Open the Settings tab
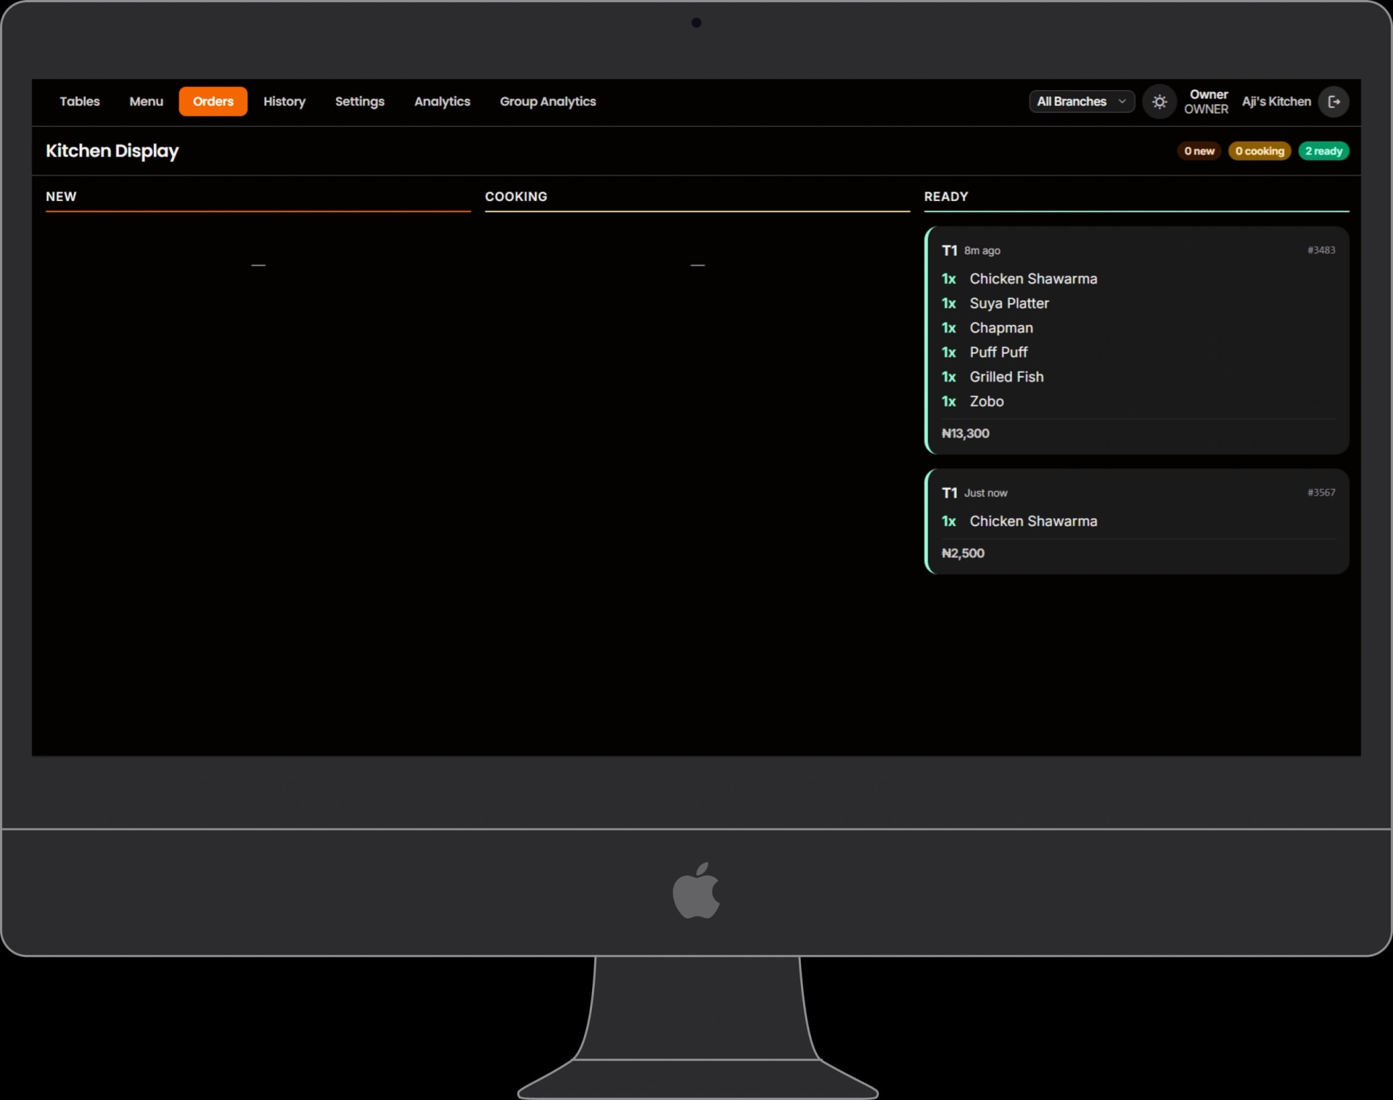Viewport: 1393px width, 1100px height. [x=360, y=102]
